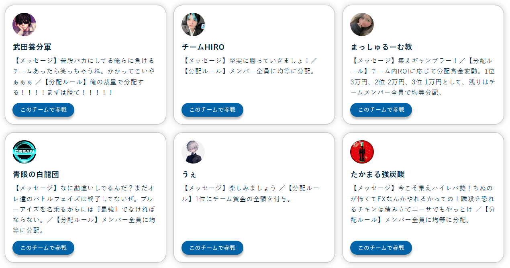Image resolution: width=510 pixels, height=268 pixels.
Task: Click the OSSAN logo avatar of 青眼の白龍団
Action: point(24,152)
